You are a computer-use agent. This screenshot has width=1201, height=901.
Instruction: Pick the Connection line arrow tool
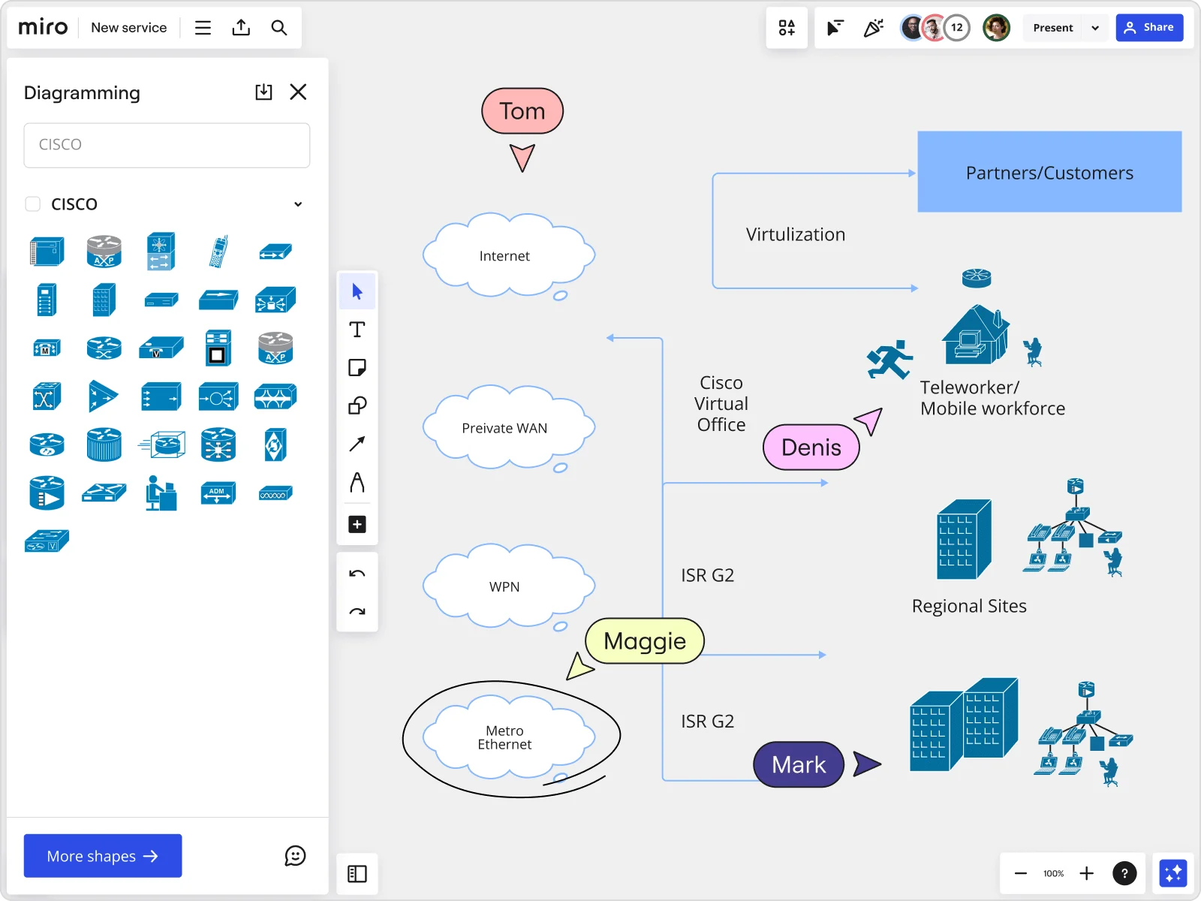[x=357, y=444]
